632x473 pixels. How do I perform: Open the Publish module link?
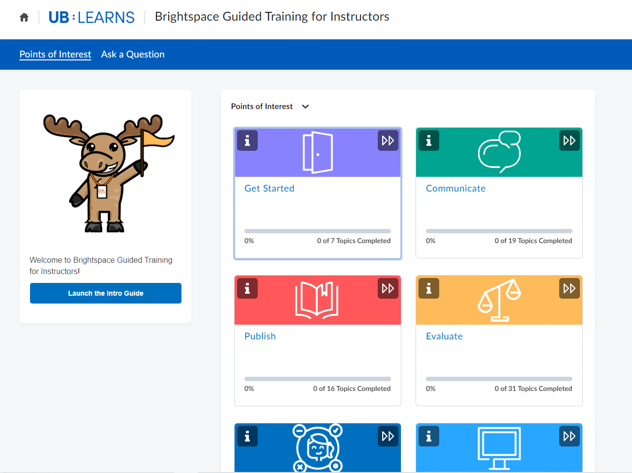[260, 336]
